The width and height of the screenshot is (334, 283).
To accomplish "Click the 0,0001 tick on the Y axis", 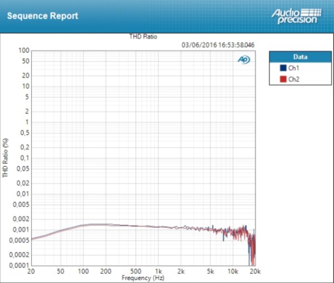I will (19, 266).
